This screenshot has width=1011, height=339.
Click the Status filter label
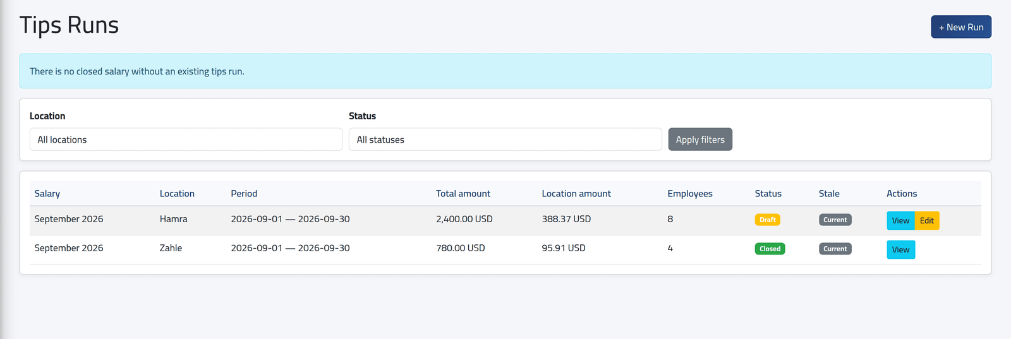pyautogui.click(x=363, y=116)
